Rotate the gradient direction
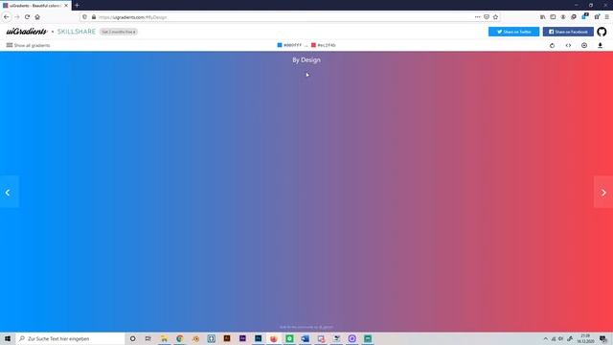 coord(552,45)
